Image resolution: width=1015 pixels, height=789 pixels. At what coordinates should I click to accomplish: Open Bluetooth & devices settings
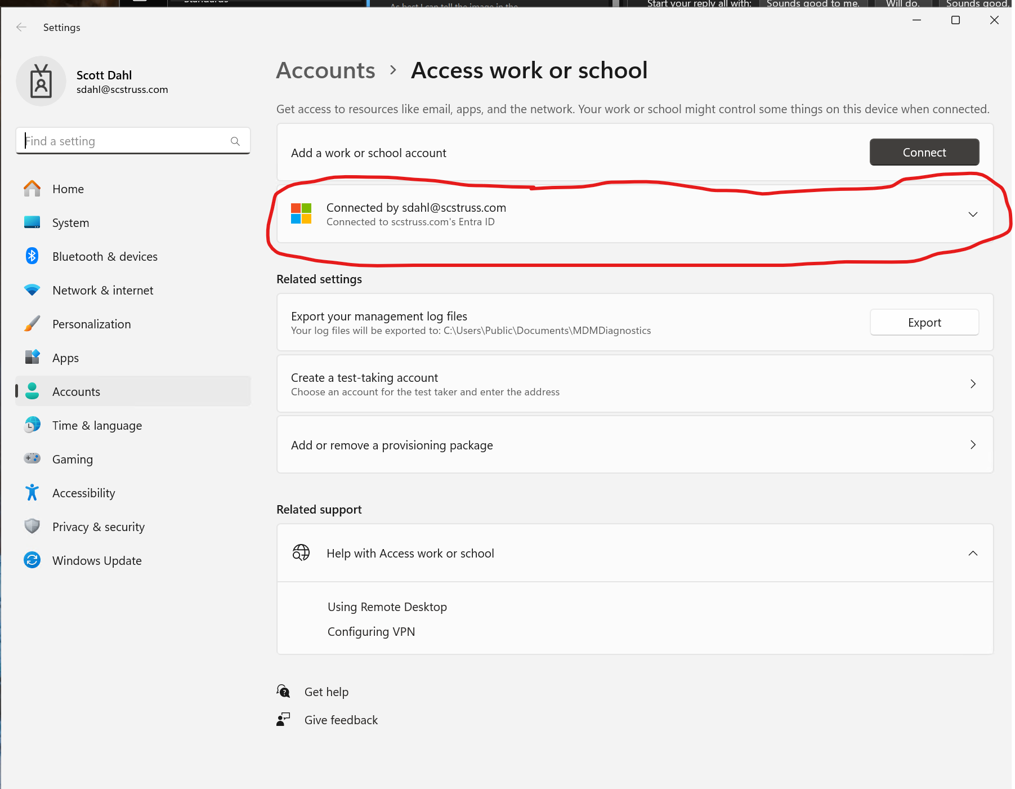[133, 256]
